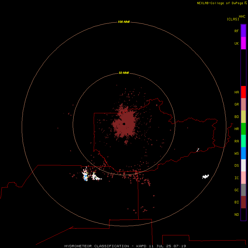Click the HA red legend swatch

coord(243,92)
